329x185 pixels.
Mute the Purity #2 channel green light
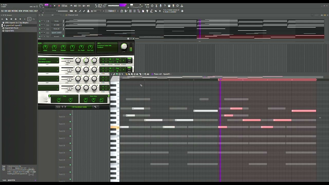pos(40,29)
